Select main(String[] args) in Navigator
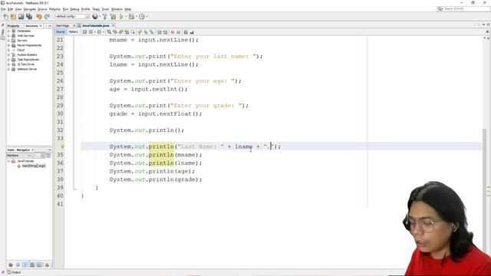The height and width of the screenshot is (276, 491). click(34, 166)
